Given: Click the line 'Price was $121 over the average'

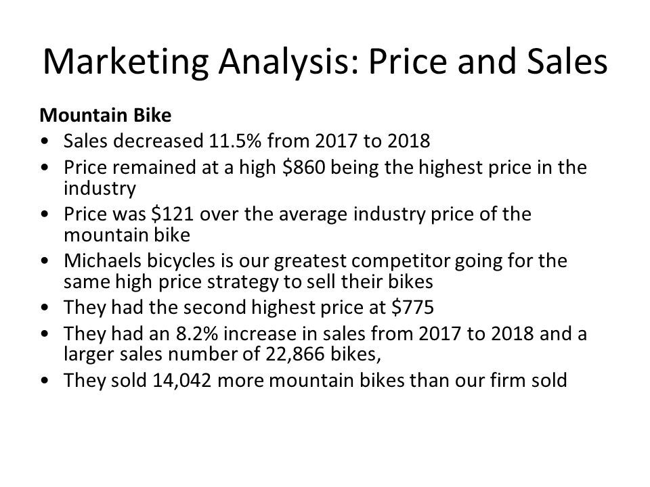Looking at the screenshot, I should tap(297, 214).
